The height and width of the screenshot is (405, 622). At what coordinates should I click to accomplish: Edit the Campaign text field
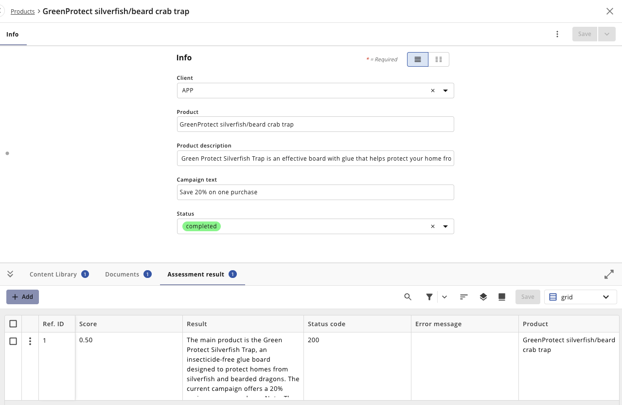coord(315,192)
